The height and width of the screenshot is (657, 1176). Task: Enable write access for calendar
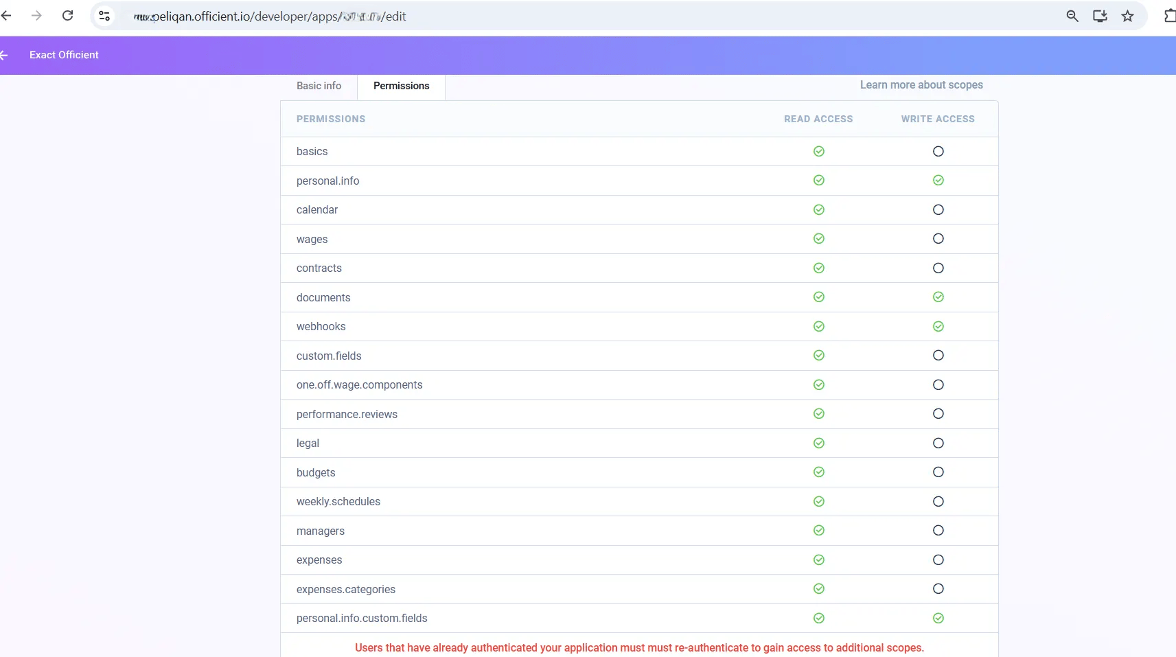point(938,209)
